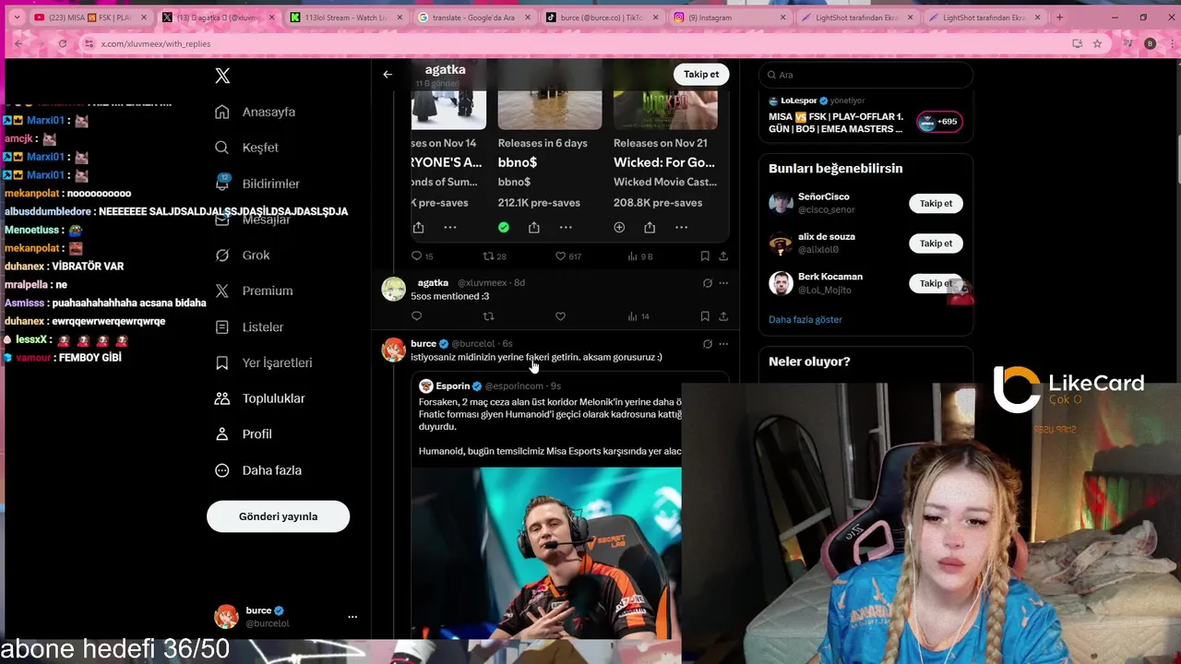Screen dimensions: 1181x664
Task: Bookmark the post with 617 likes
Action: 705,255
